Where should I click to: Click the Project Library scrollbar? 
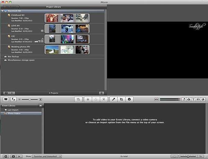click(x=105, y=50)
